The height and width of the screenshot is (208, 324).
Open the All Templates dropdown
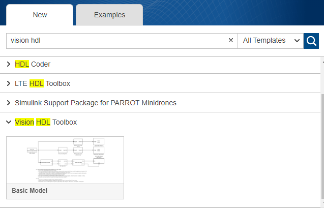(271, 41)
